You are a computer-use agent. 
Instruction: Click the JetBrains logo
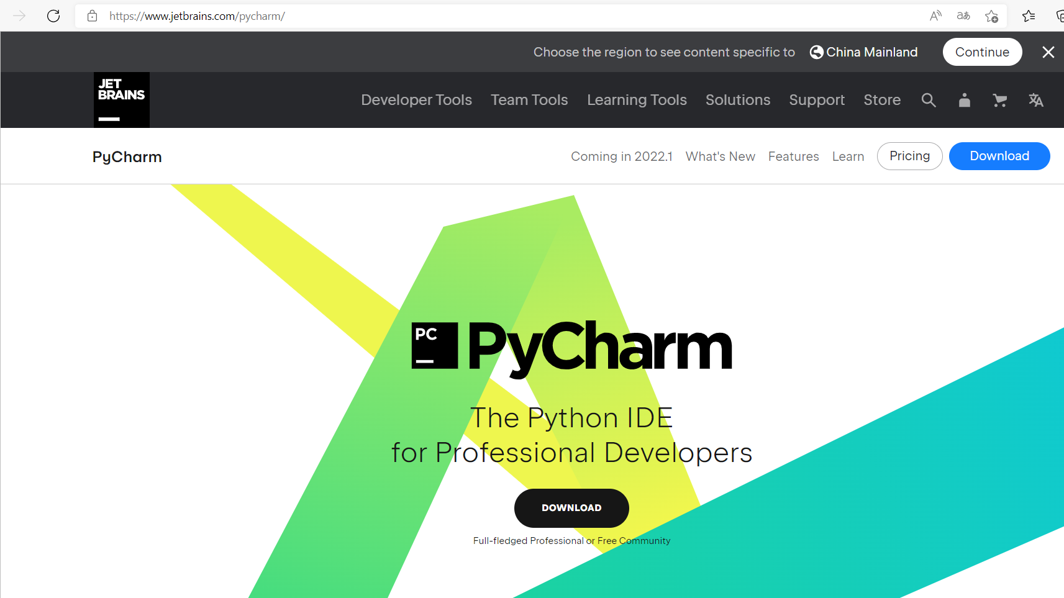point(121,99)
